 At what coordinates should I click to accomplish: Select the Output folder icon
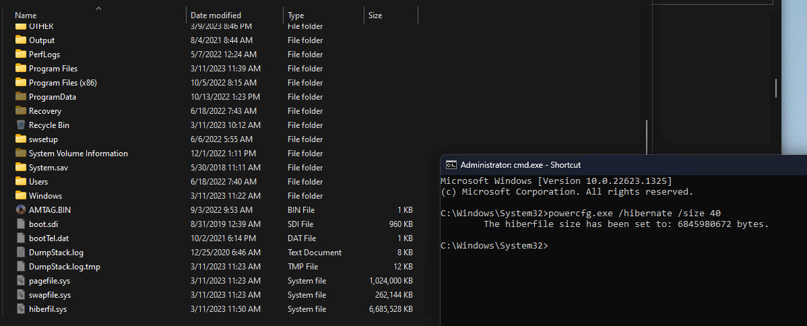(x=21, y=40)
